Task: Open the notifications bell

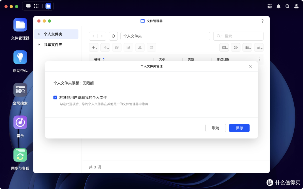Action: [279, 6]
